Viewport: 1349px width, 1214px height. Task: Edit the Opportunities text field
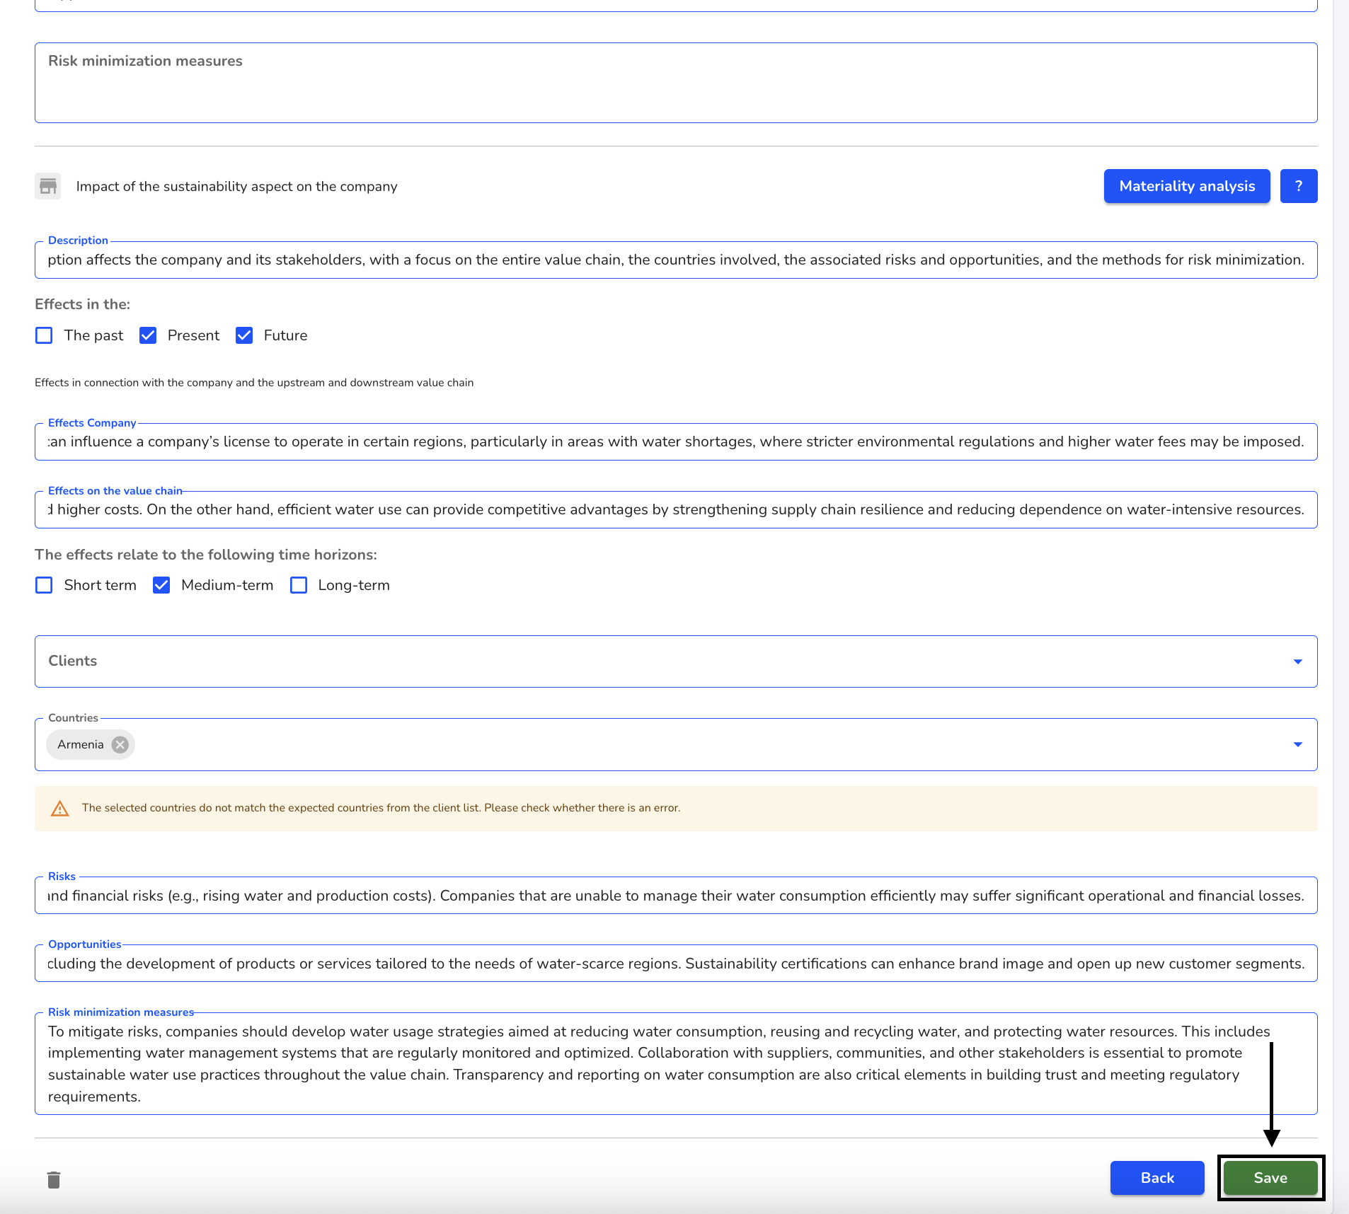(676, 964)
